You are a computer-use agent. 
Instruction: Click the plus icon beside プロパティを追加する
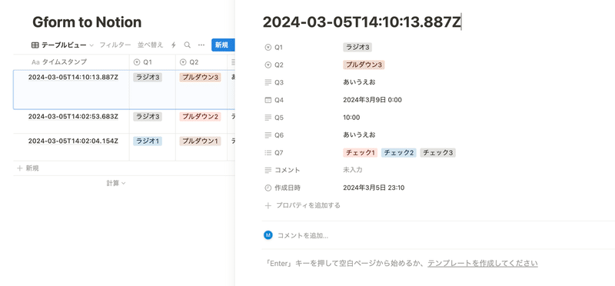click(x=268, y=205)
